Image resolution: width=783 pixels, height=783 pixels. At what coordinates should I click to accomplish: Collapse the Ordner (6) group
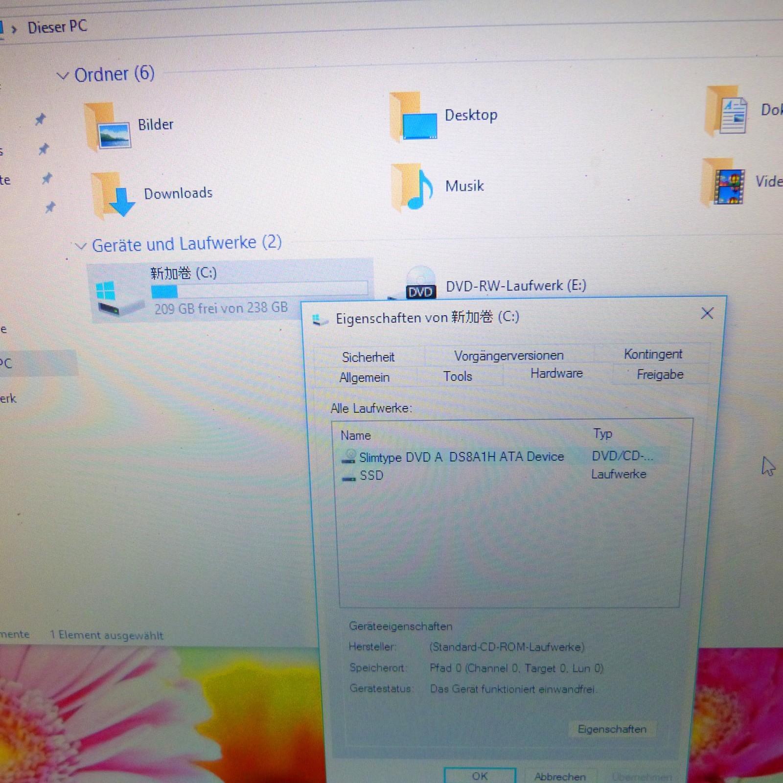click(x=63, y=76)
